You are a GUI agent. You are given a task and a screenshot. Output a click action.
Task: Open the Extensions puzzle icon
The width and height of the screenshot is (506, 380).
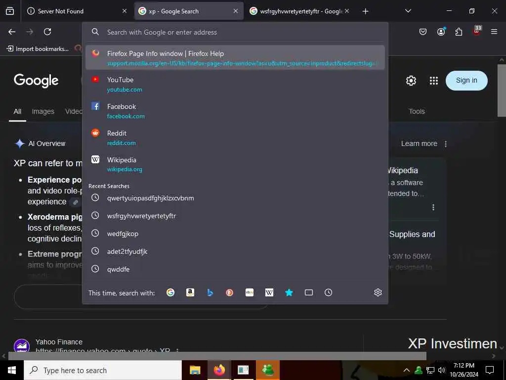coord(459,32)
